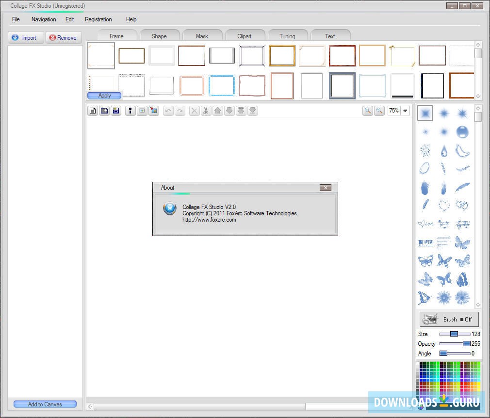Select the 'Love' script brush

[425, 224]
